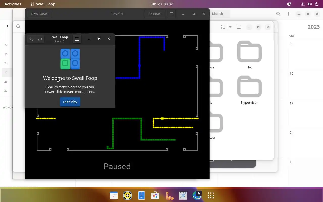The height and width of the screenshot is (202, 323).
Task: Open Software shopping bag icon in dock
Action: tap(155, 196)
